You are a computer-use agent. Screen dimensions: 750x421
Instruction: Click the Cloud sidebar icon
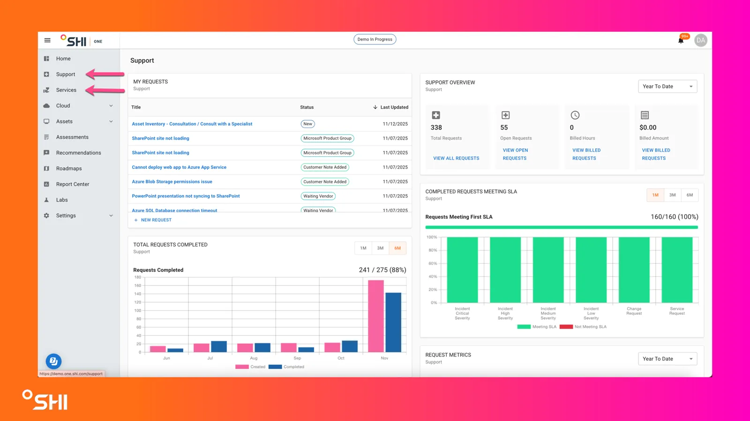point(46,106)
